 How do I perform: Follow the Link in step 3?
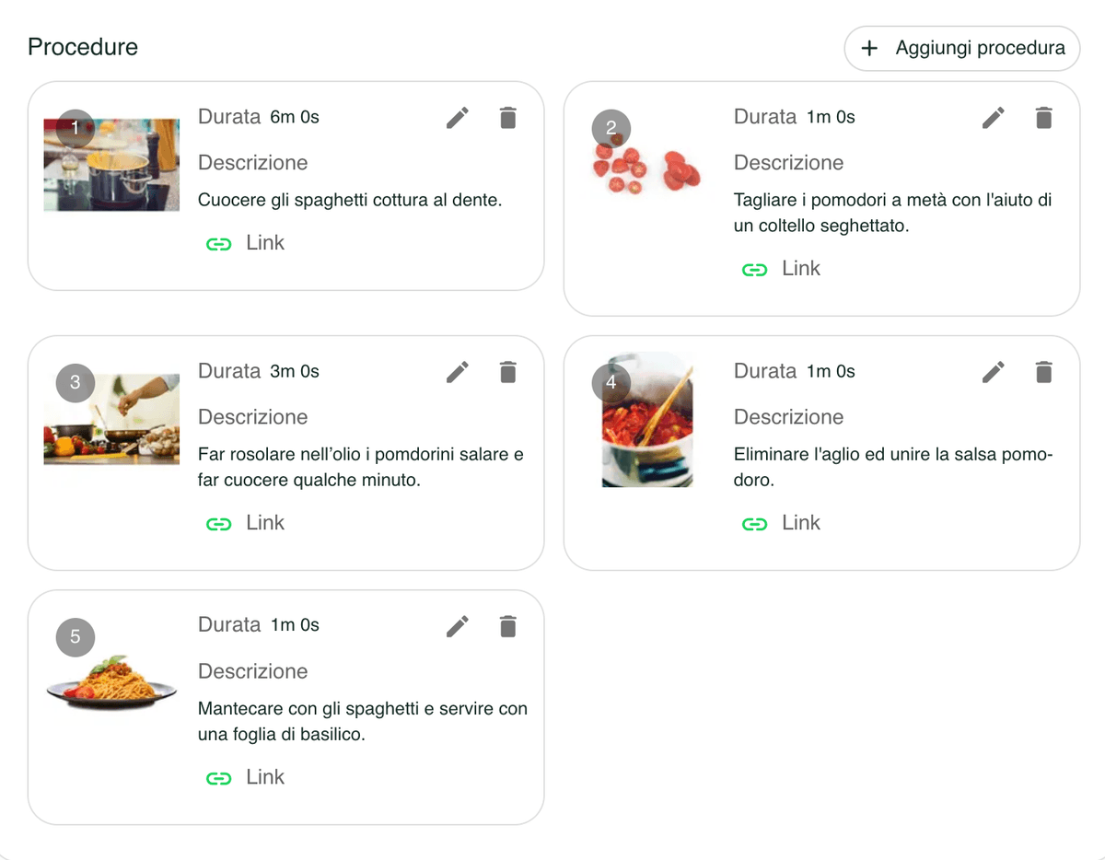click(246, 523)
